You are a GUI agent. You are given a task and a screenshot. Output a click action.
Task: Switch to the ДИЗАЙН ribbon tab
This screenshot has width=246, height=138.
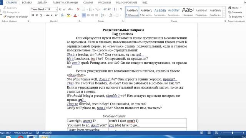click(42, 3)
